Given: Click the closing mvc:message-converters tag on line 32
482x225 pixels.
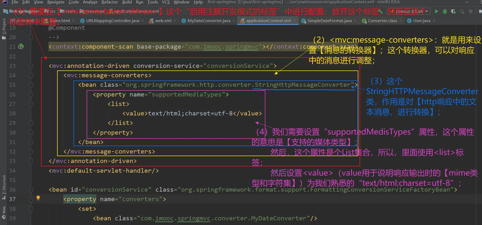Looking at the screenshot, I should coord(109,152).
